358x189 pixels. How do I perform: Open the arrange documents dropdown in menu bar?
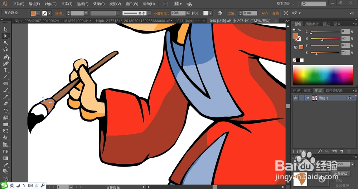coord(178,4)
